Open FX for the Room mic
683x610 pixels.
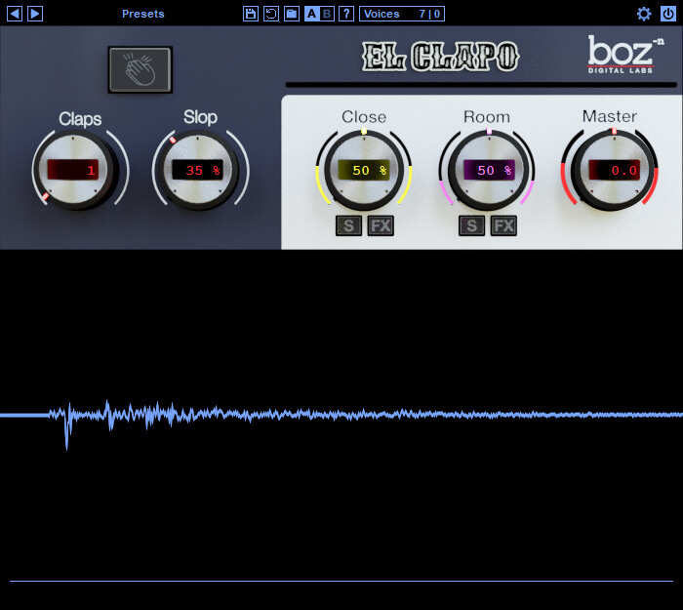503,225
